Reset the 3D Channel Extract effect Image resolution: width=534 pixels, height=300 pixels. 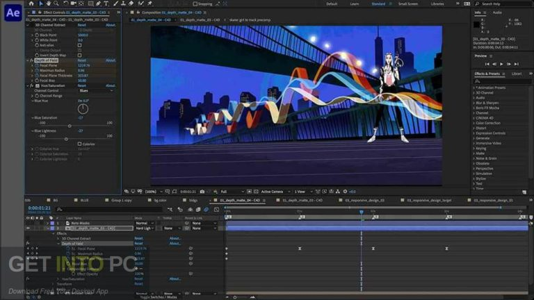[x=82, y=25]
